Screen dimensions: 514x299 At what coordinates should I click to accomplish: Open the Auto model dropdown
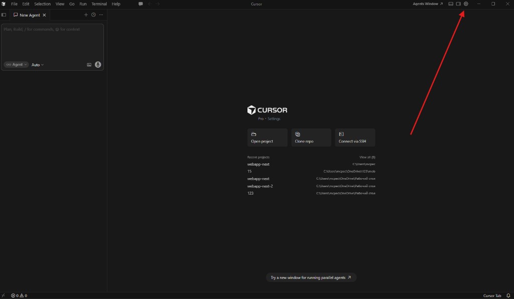[37, 65]
